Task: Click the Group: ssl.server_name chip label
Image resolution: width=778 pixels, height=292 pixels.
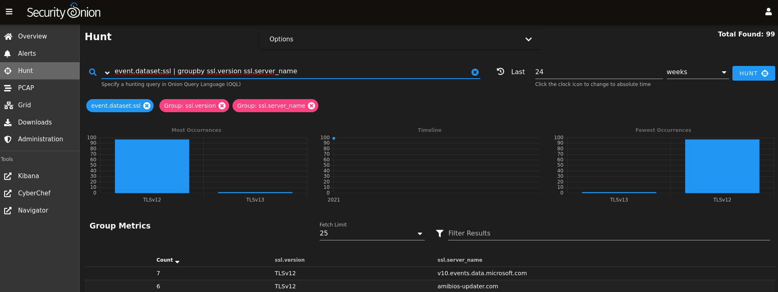Action: click(x=271, y=106)
